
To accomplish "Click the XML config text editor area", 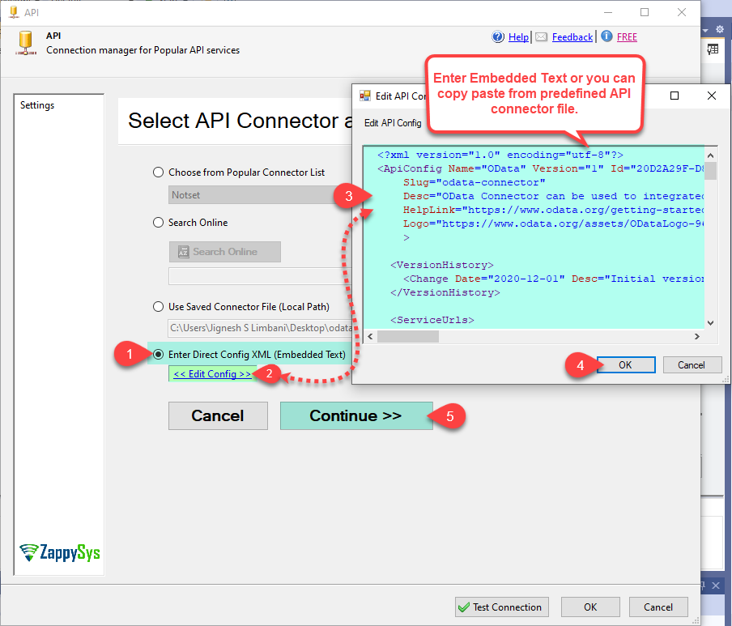I will [x=534, y=237].
